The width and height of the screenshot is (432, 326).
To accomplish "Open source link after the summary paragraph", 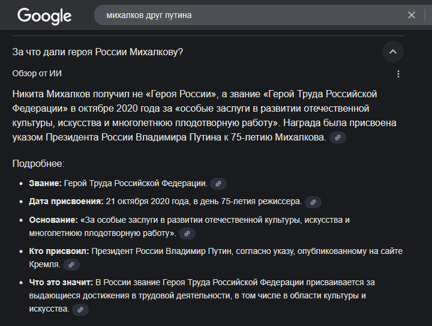I will click(338, 137).
